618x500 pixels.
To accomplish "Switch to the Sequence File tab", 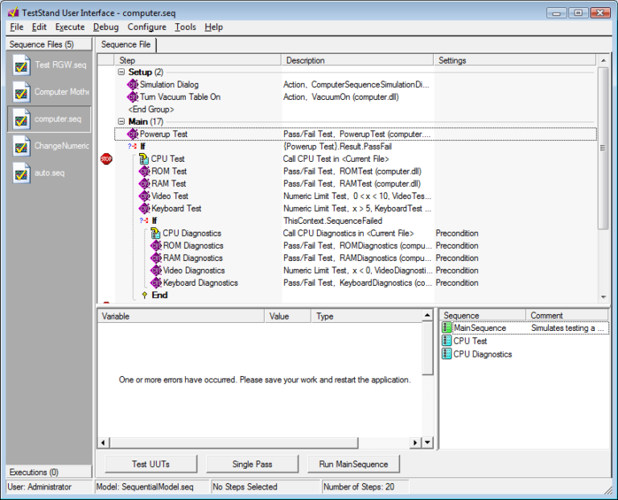I will click(x=126, y=45).
